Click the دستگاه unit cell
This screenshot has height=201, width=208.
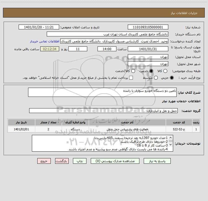click(75, 129)
